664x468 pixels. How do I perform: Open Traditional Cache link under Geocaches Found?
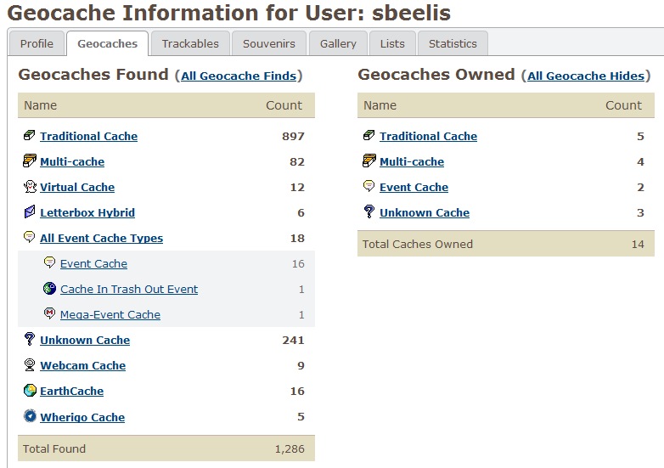[89, 137]
